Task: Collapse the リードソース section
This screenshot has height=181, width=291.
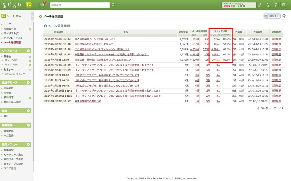Action: click(x=29, y=51)
